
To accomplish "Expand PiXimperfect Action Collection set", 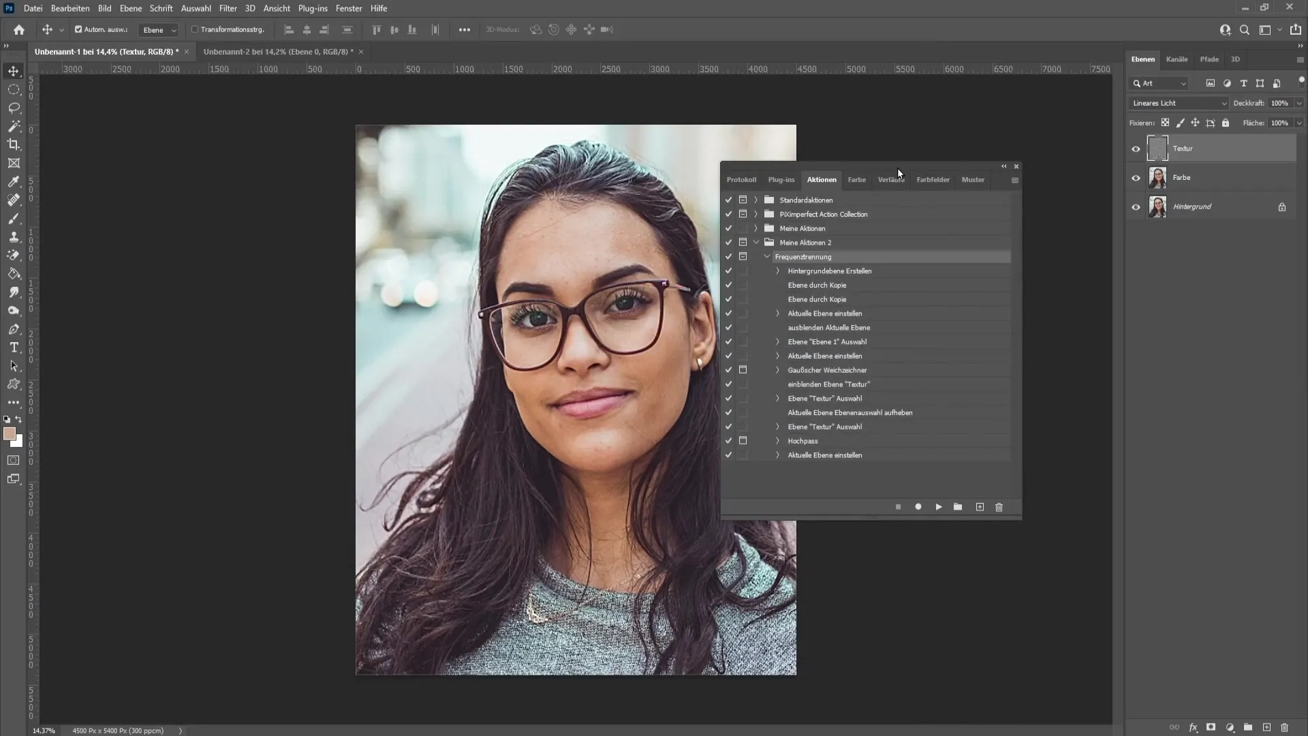I will point(756,214).
